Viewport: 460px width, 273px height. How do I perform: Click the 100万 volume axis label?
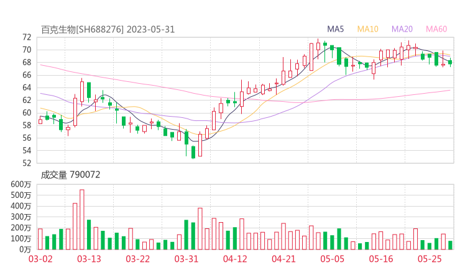point(21,239)
